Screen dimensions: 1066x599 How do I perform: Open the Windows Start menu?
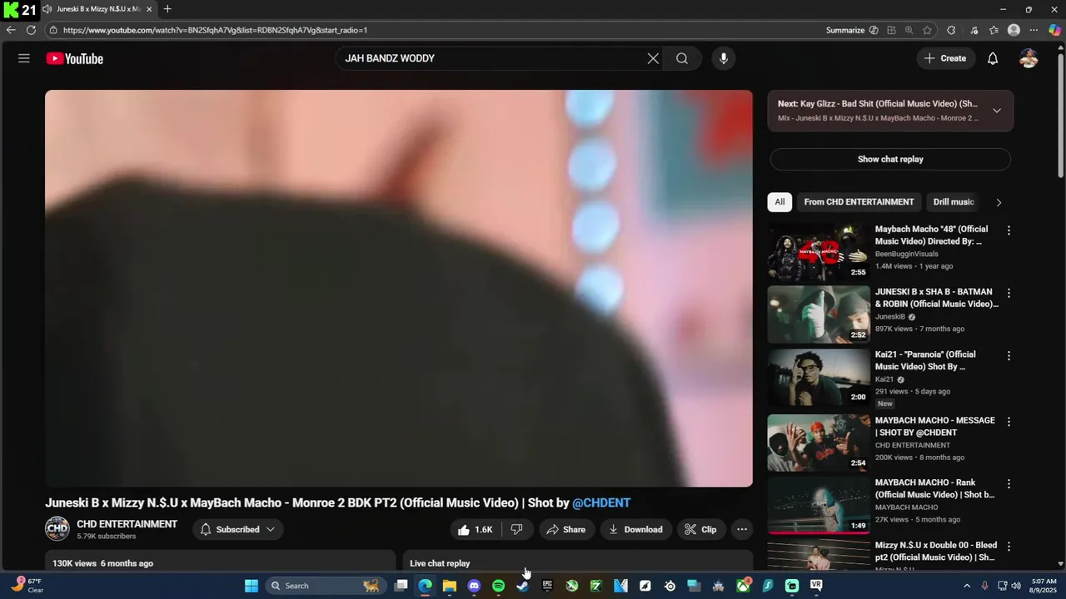[251, 586]
